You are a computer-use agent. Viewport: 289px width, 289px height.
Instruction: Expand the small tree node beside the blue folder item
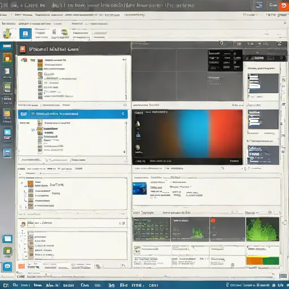click(33, 130)
